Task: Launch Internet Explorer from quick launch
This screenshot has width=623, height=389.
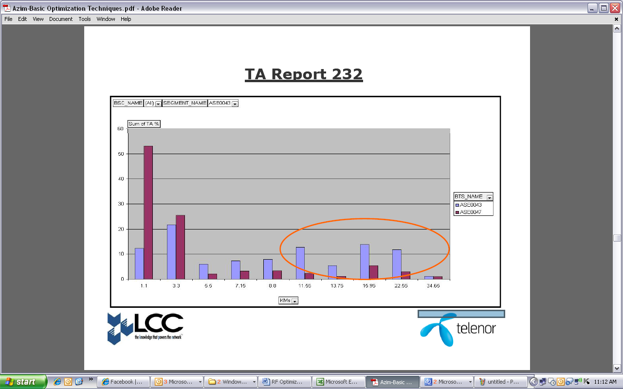Action: pyautogui.click(x=57, y=382)
